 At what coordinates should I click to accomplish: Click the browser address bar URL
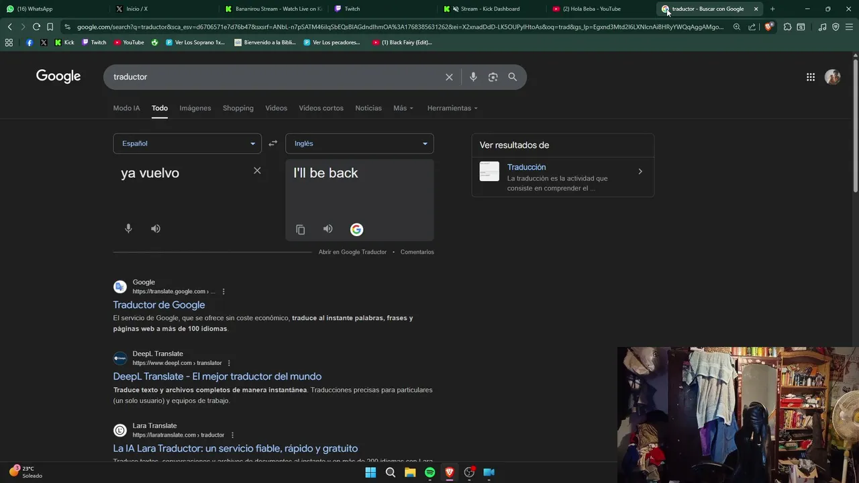coord(400,27)
